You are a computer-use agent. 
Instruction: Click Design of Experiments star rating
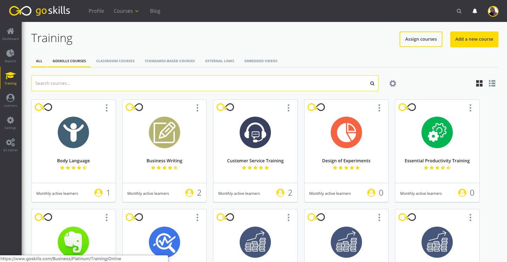point(346,168)
